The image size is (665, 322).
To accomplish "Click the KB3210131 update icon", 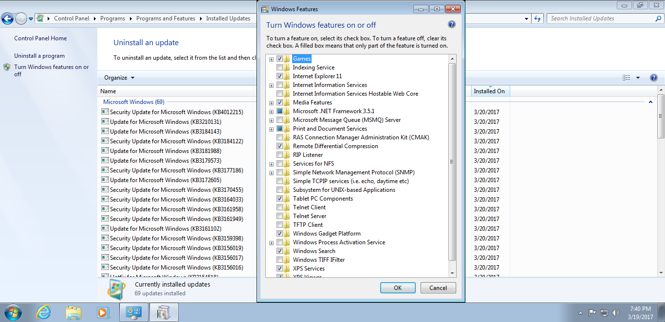I will pos(105,121).
